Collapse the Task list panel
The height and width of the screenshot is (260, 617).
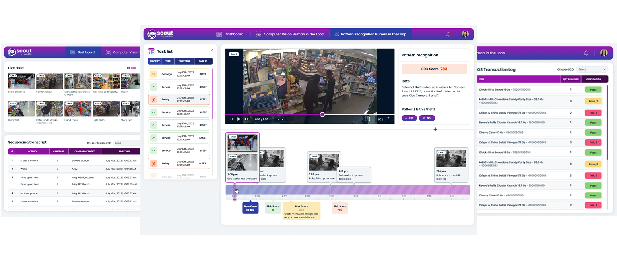coord(212,50)
